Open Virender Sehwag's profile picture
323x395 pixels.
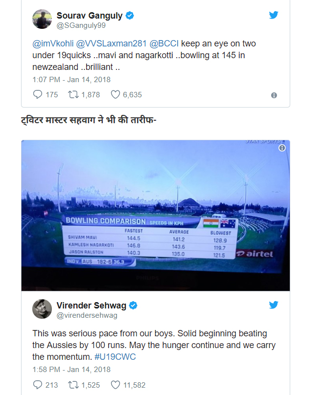coord(42,309)
